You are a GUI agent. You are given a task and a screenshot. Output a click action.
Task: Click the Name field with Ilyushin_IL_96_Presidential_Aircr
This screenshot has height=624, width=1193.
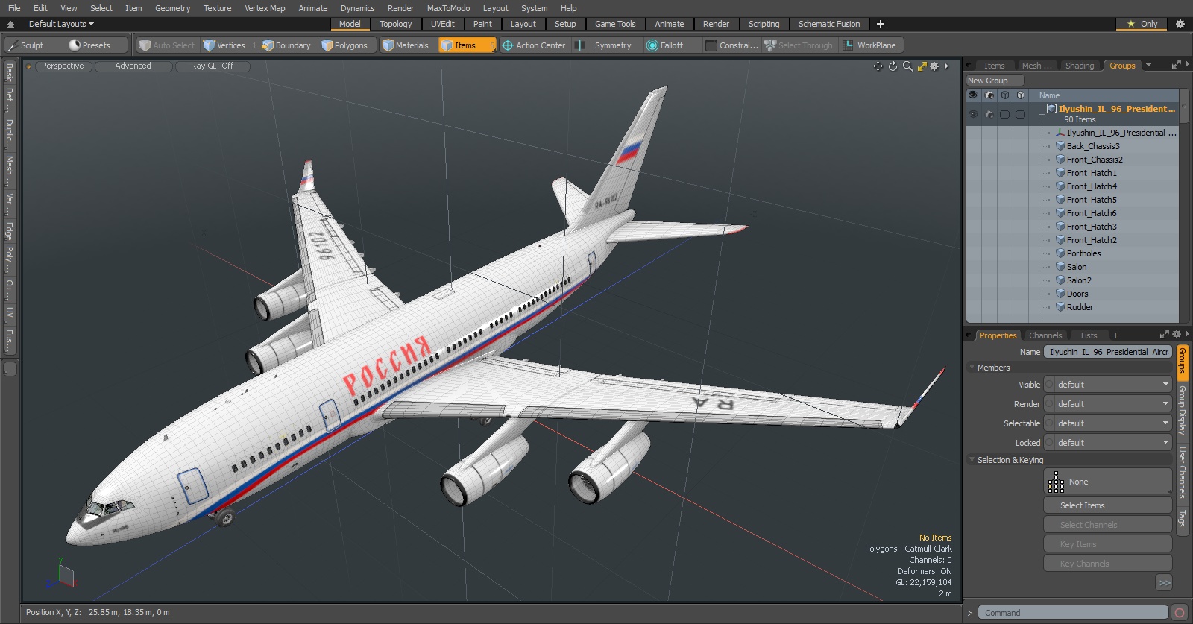click(1108, 352)
